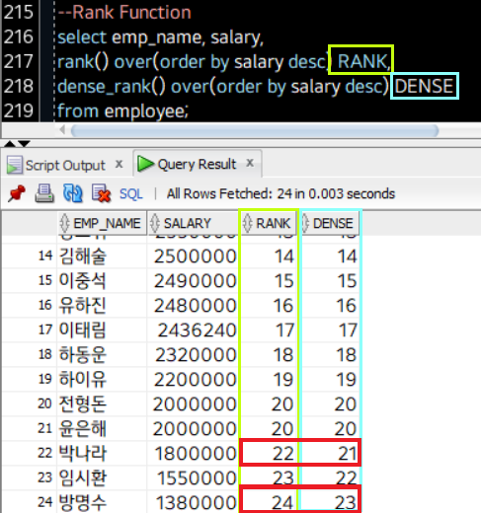Click the left arrow of the editor scrollbar
481x513 pixels.
point(62,130)
